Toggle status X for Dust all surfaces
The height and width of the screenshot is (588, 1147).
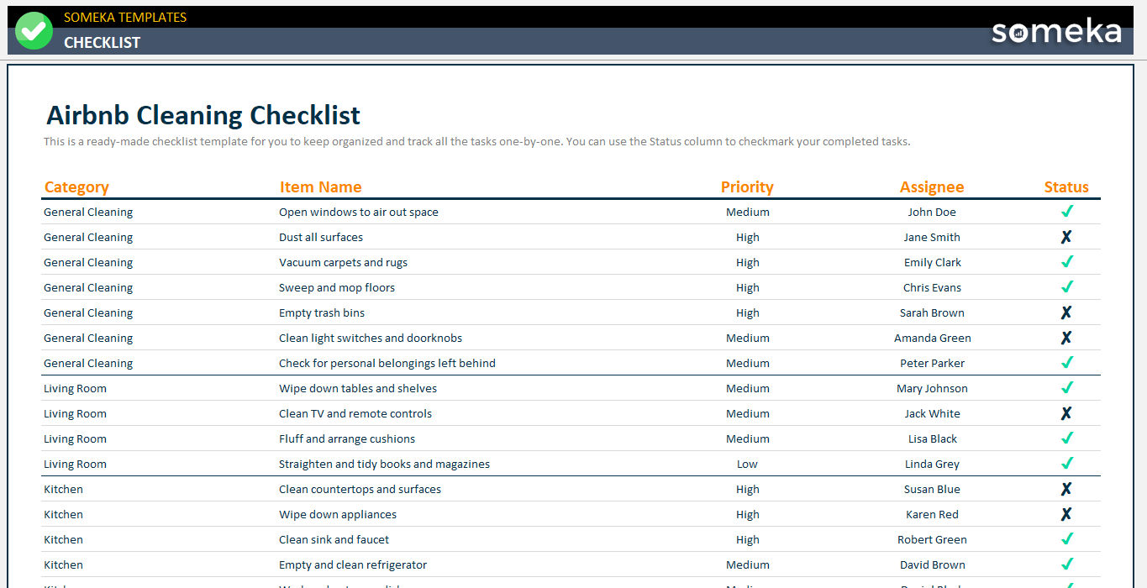click(x=1066, y=237)
